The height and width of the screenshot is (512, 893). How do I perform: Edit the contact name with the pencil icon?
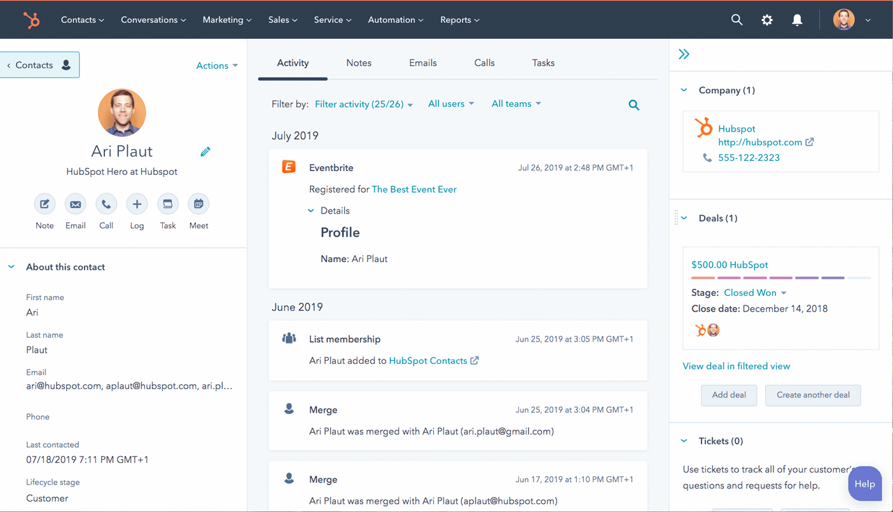click(x=205, y=151)
